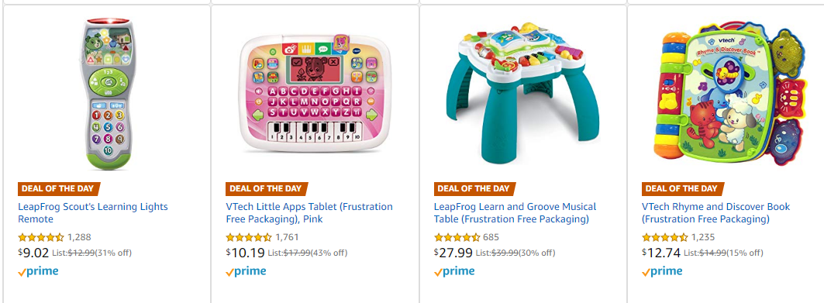
Task: View the 1,761 reviews count link
Action: point(288,237)
